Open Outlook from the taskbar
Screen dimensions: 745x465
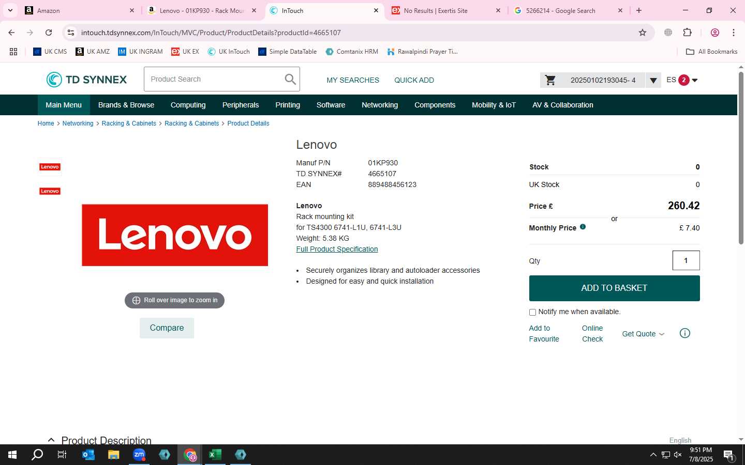(88, 455)
